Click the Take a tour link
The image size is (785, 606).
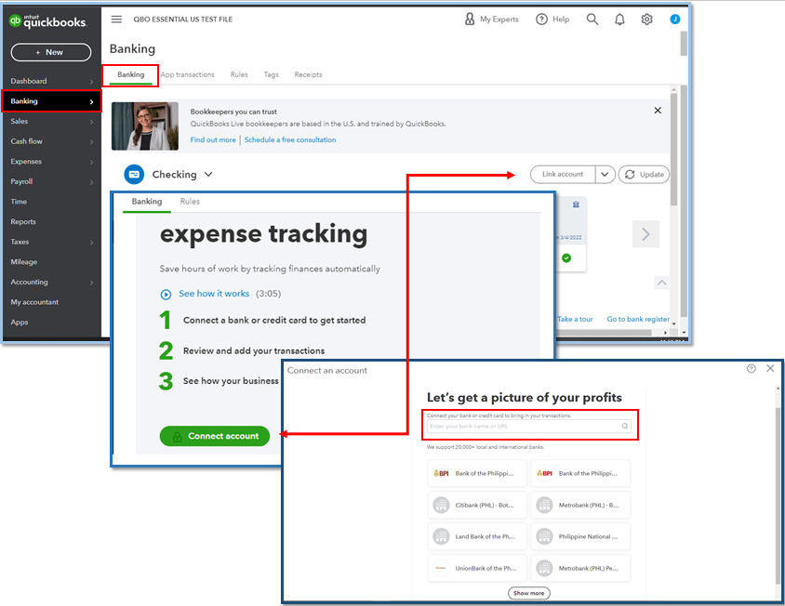pyautogui.click(x=575, y=319)
